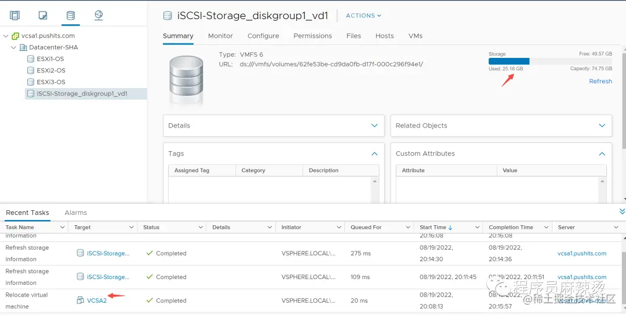626x315 pixels.
Task: Click the Datacenter-SHA datacenter icon
Action: (24, 47)
